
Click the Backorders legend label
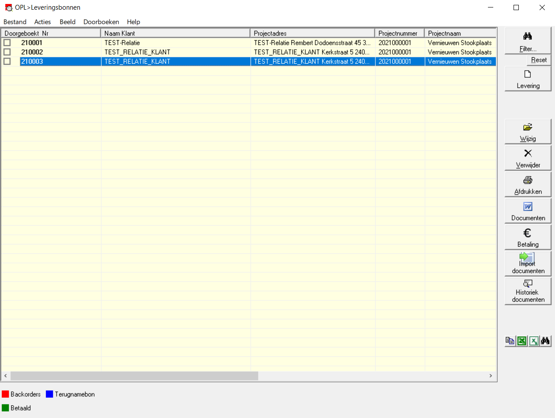point(26,394)
